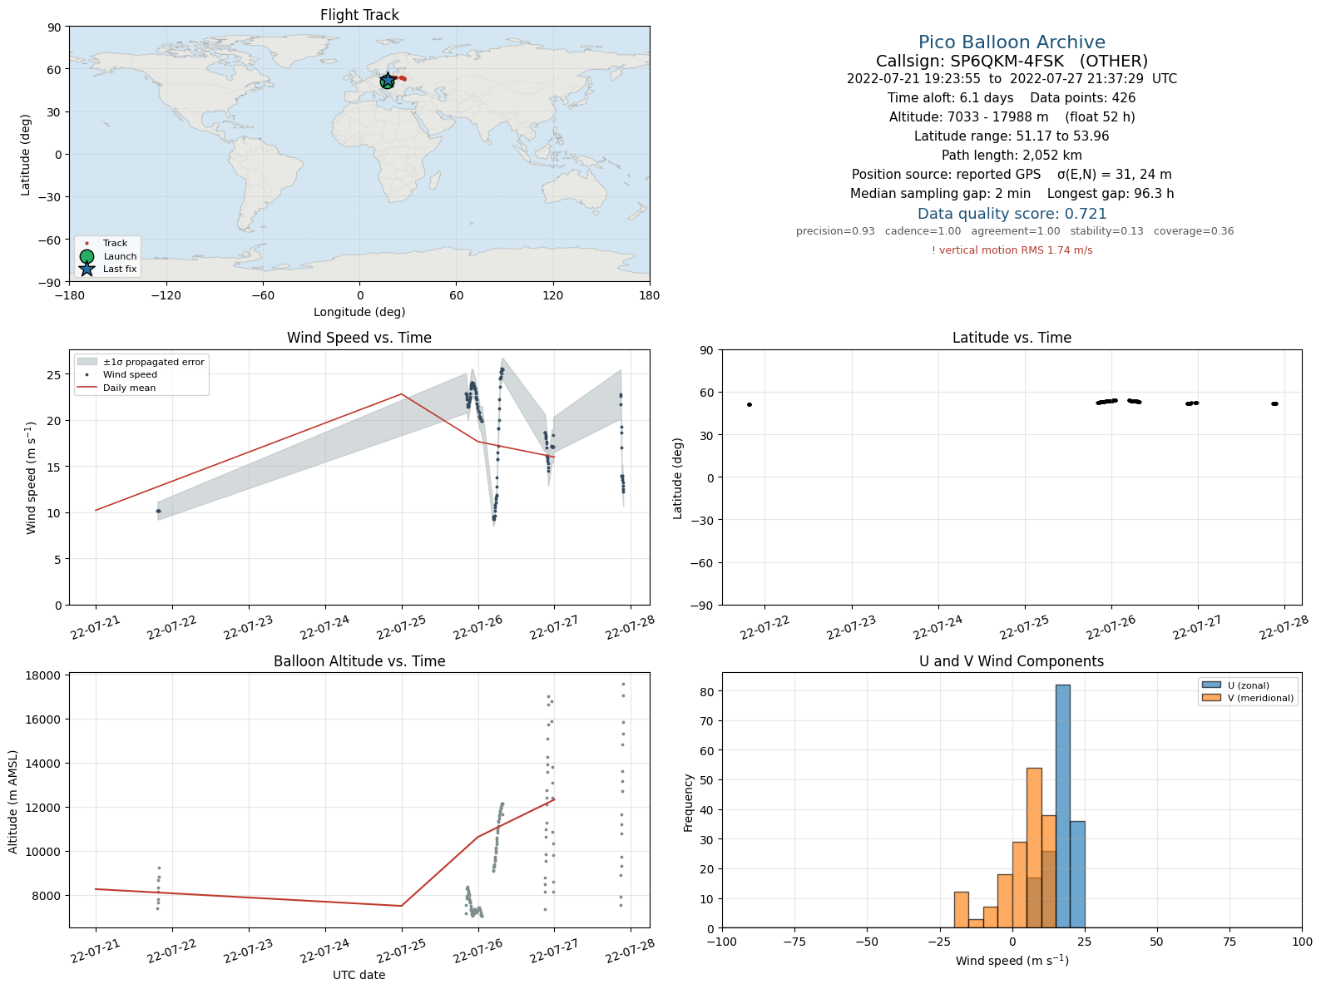The height and width of the screenshot is (989, 1321).
Task: Click the "Latitude vs. Time" chart title
Action: [1012, 338]
